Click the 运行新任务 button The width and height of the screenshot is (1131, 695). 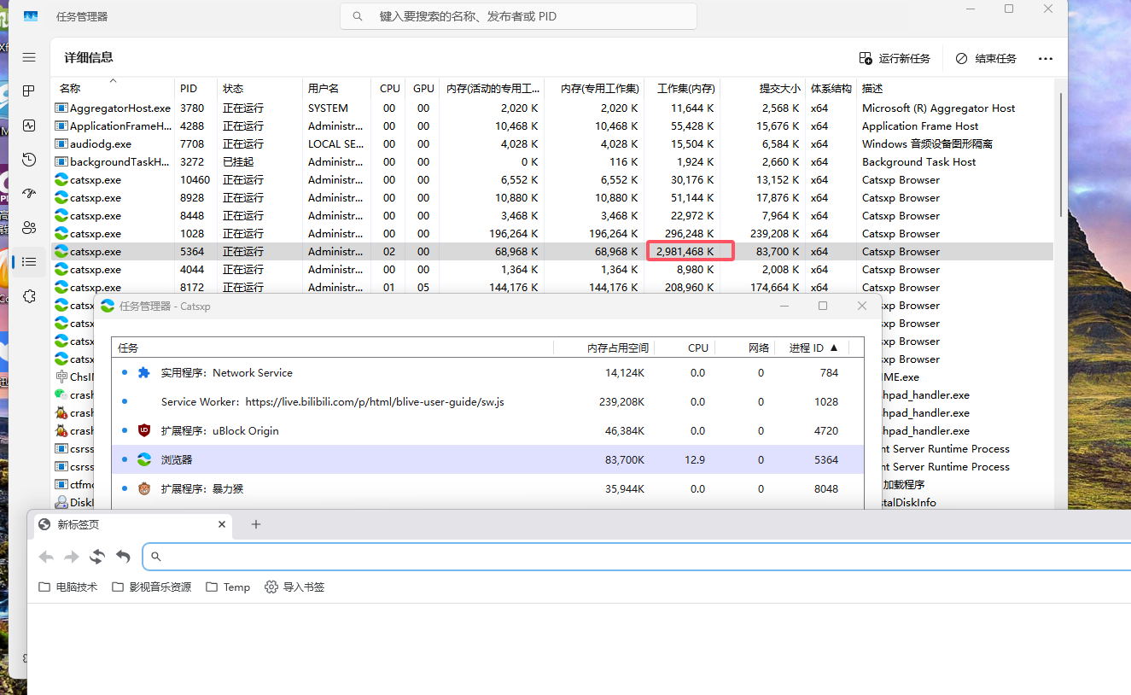click(x=895, y=58)
